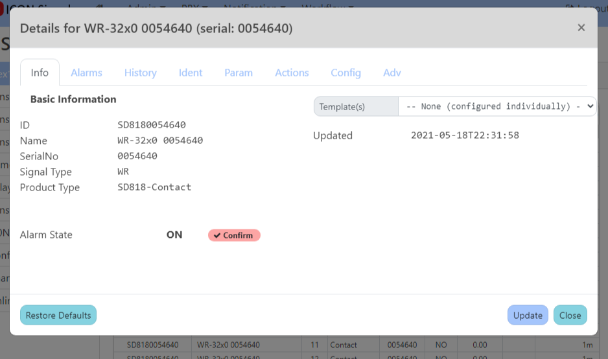Go to the Ident tab
Viewport: 608px width, 359px height.
click(x=191, y=73)
